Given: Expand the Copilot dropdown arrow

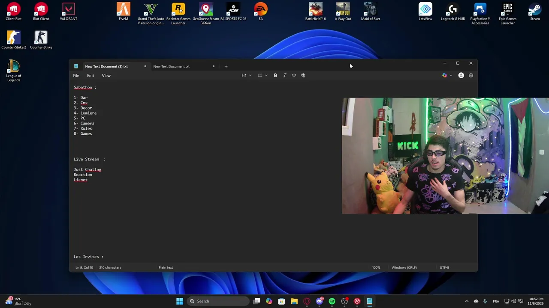Looking at the screenshot, I should [451, 75].
